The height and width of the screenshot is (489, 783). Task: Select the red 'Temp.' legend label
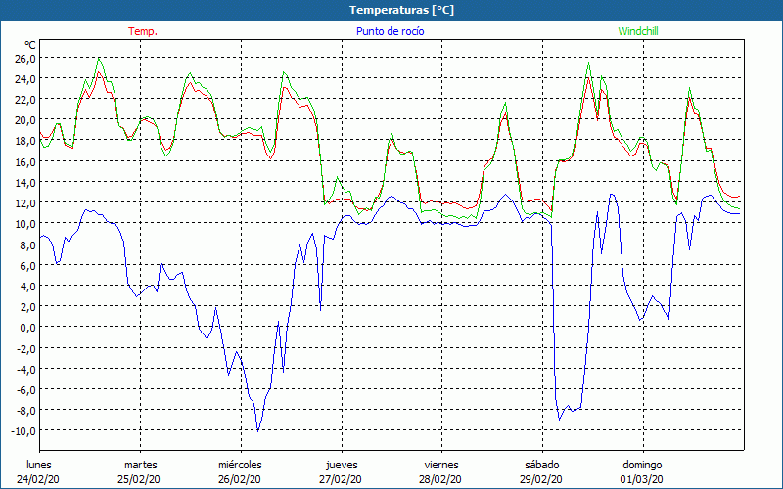point(143,31)
